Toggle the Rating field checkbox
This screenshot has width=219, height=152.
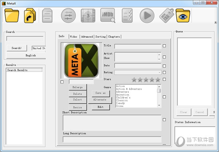[164, 73]
